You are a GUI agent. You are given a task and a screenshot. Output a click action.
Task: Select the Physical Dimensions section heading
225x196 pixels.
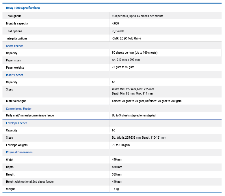[x=19, y=152]
